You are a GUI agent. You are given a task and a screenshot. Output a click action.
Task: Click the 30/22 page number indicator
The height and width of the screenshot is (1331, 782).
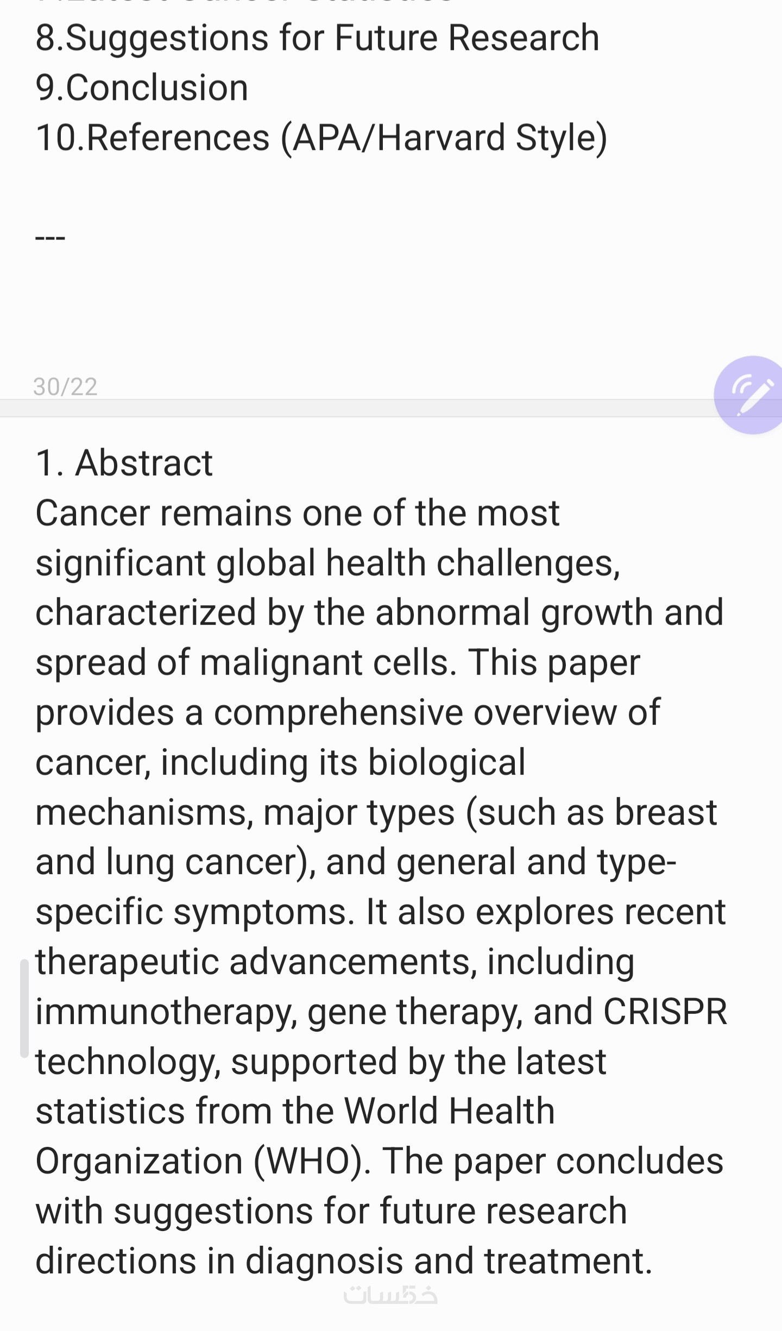pyautogui.click(x=65, y=387)
